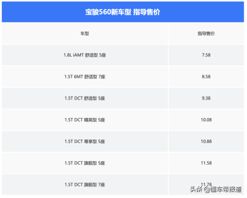Click the price 9.38

(x=206, y=98)
